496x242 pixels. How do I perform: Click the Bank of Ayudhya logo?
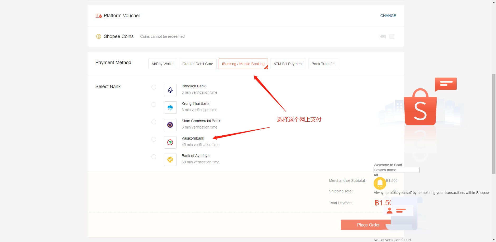[170, 160]
